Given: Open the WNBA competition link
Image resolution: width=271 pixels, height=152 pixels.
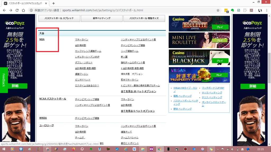Looking at the screenshot, I should pos(43,118).
